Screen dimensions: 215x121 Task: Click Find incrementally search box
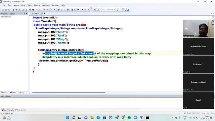(109, 10)
